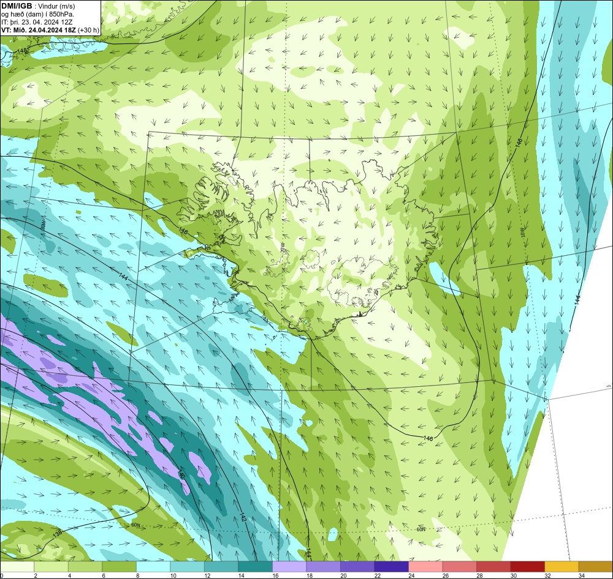Pick the 28–30 m/s red legend swatch

point(493,567)
